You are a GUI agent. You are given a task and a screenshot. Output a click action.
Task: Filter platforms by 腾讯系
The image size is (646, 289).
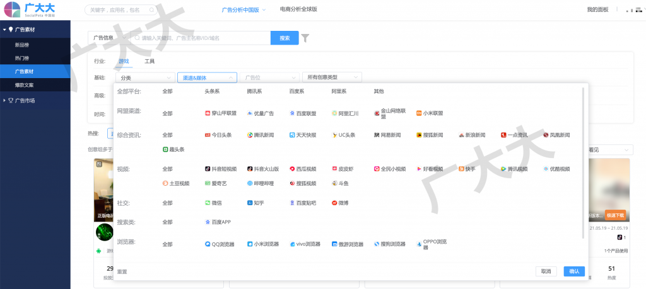click(x=254, y=91)
